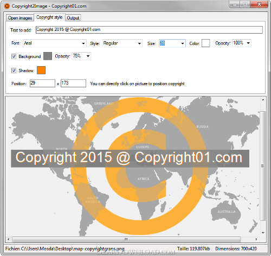Screen dimensions: 271x256
Task: Open the Output tab
Action: tap(73, 18)
